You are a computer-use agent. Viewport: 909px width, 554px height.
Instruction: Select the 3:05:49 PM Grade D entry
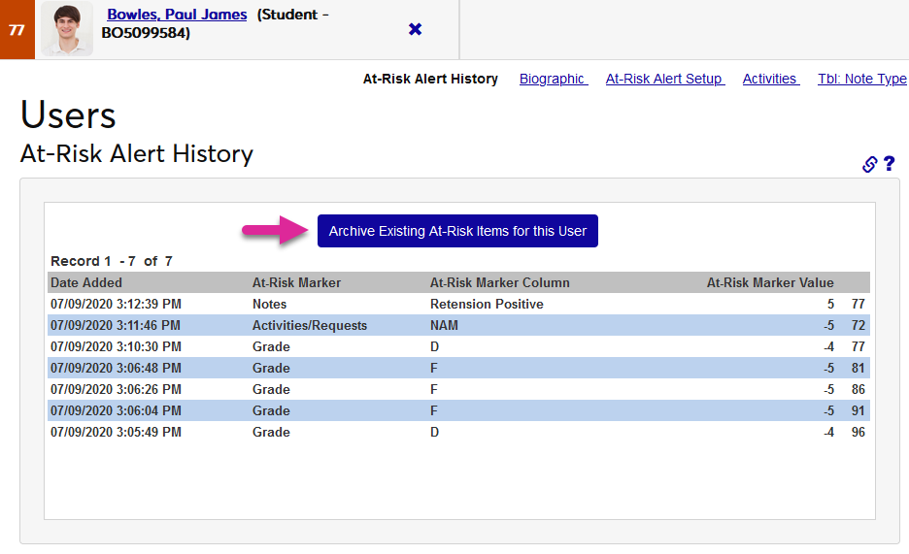point(456,432)
